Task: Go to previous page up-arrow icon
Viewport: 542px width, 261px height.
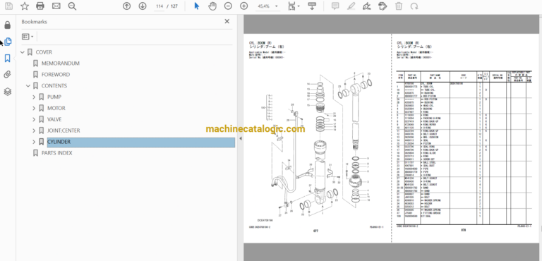Action: coord(127,6)
